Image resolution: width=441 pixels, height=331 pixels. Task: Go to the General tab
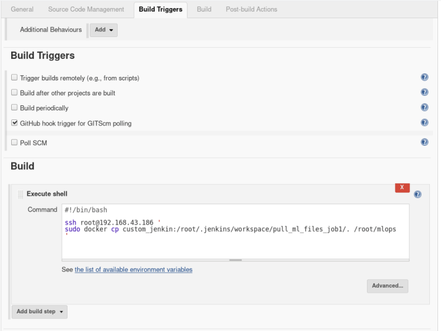click(22, 9)
